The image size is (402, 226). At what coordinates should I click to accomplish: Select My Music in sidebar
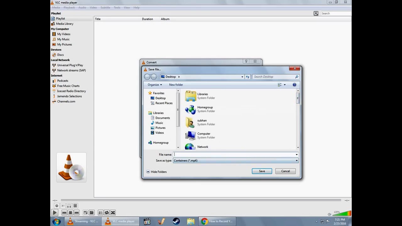click(x=63, y=39)
